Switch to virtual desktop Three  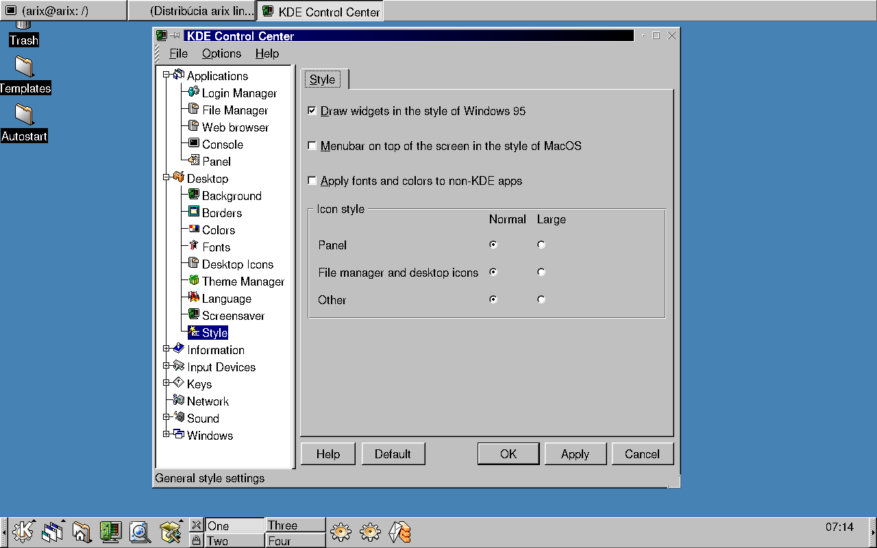click(x=295, y=525)
